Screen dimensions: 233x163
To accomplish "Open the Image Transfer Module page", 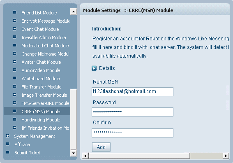I will [44, 95].
